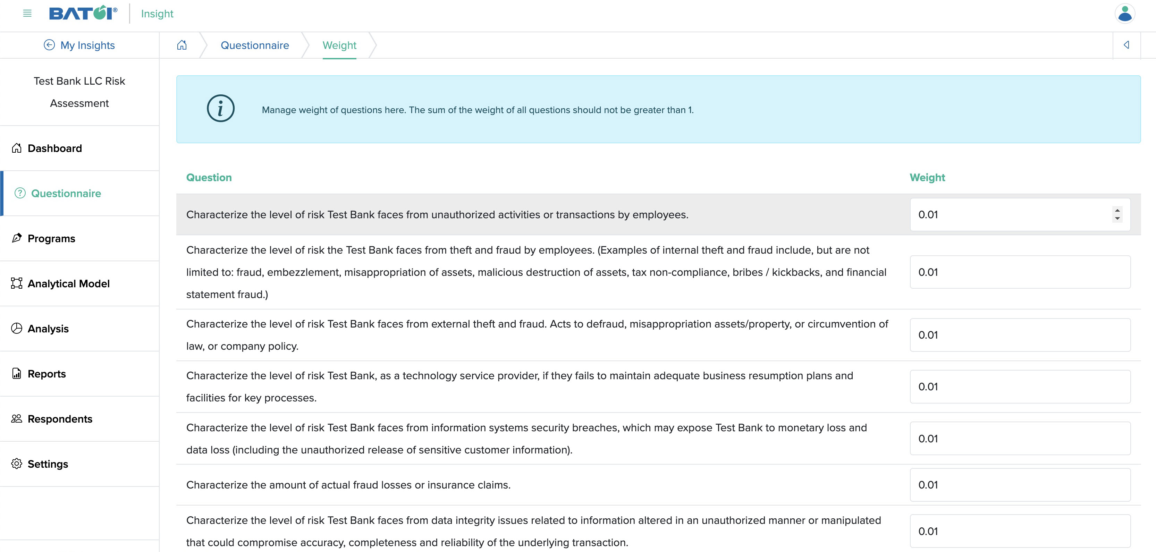Click the Analysis pie chart icon

(x=17, y=329)
